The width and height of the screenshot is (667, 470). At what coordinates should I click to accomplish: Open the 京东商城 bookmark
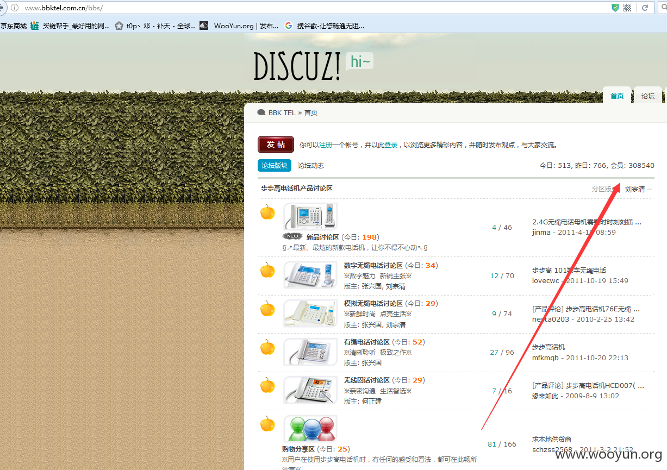click(x=14, y=26)
